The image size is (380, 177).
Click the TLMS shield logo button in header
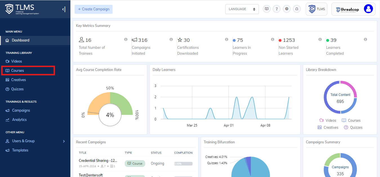316,9
